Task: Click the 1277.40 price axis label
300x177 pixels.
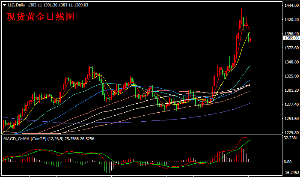Action: [291, 105]
